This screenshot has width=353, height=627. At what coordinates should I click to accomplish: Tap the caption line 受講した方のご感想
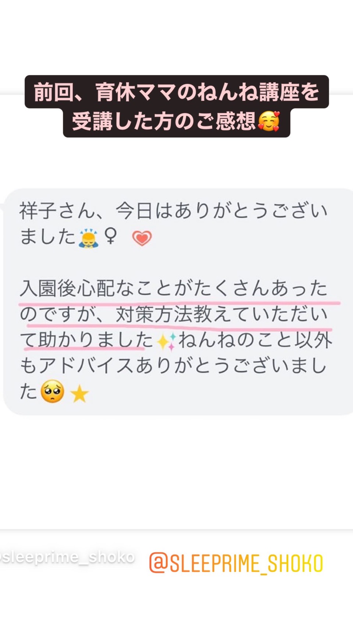pyautogui.click(x=164, y=121)
